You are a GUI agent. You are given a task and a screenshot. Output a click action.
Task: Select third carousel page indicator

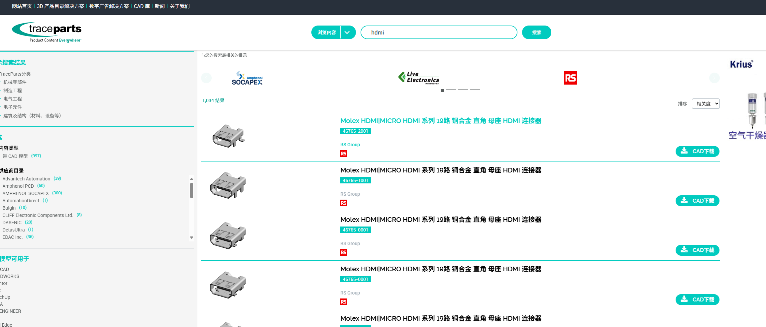click(x=463, y=90)
